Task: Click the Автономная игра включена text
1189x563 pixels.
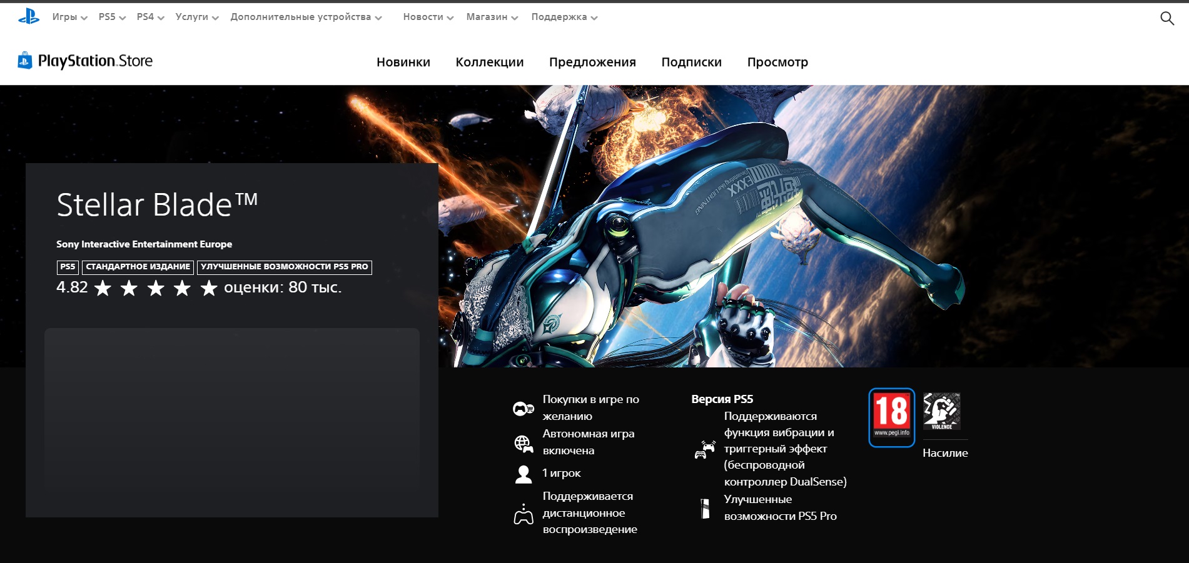Action: 589,442
